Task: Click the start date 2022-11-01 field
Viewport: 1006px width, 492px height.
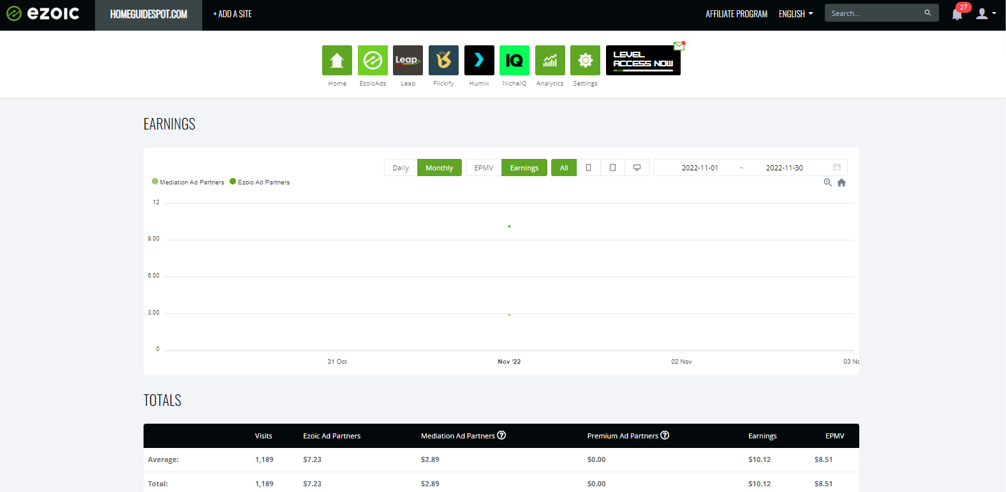Action: click(700, 168)
